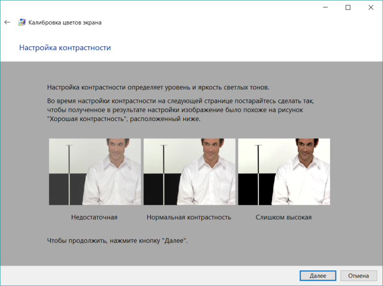Click the sentence starting "Настройка контрастности определяет"
Image resolution: width=383 pixels, height=286 pixels.
tap(158, 88)
